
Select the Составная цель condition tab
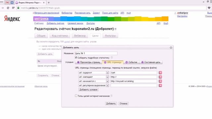pyautogui.click(x=151, y=62)
